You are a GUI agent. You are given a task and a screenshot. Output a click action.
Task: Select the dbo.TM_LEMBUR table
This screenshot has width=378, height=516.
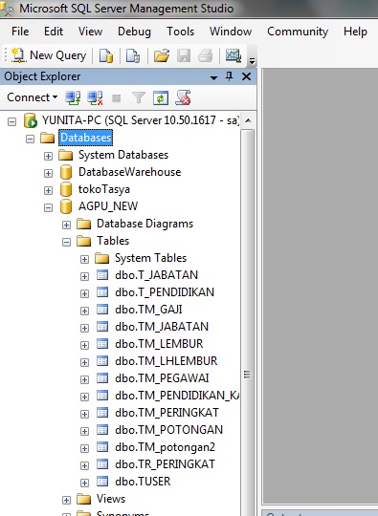pyautogui.click(x=159, y=344)
